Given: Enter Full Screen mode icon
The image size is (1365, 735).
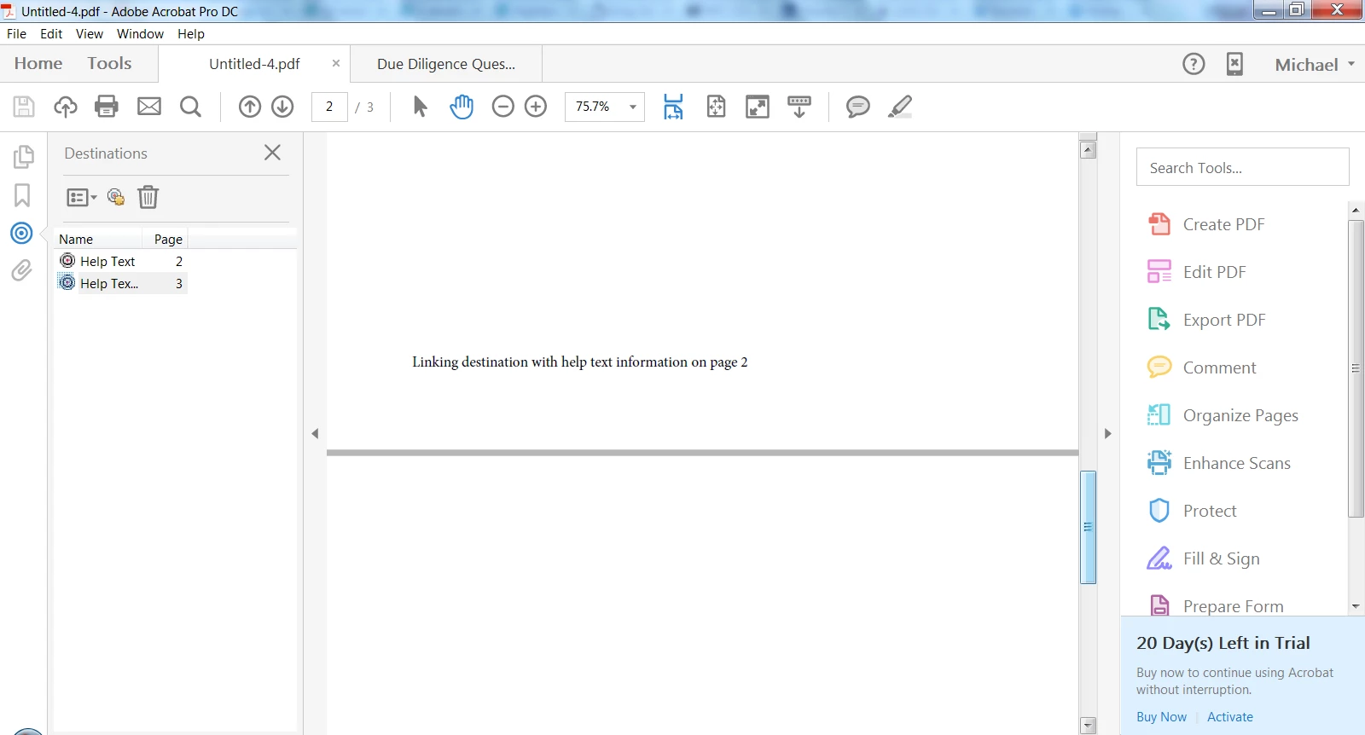Looking at the screenshot, I should 758,107.
